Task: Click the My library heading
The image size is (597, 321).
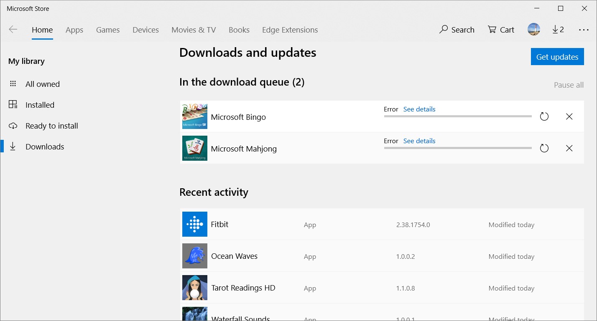Action: click(26, 61)
